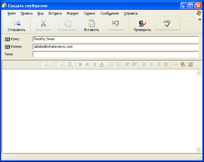Image resolution: width=204 pixels, height=162 pixels.
Task: Open the Файл menu
Action: tap(11, 13)
